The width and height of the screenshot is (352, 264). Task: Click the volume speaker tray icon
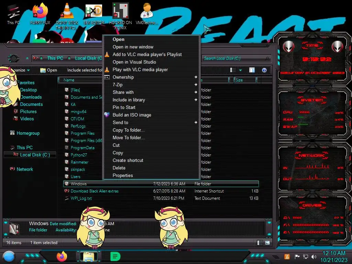coord(314,256)
